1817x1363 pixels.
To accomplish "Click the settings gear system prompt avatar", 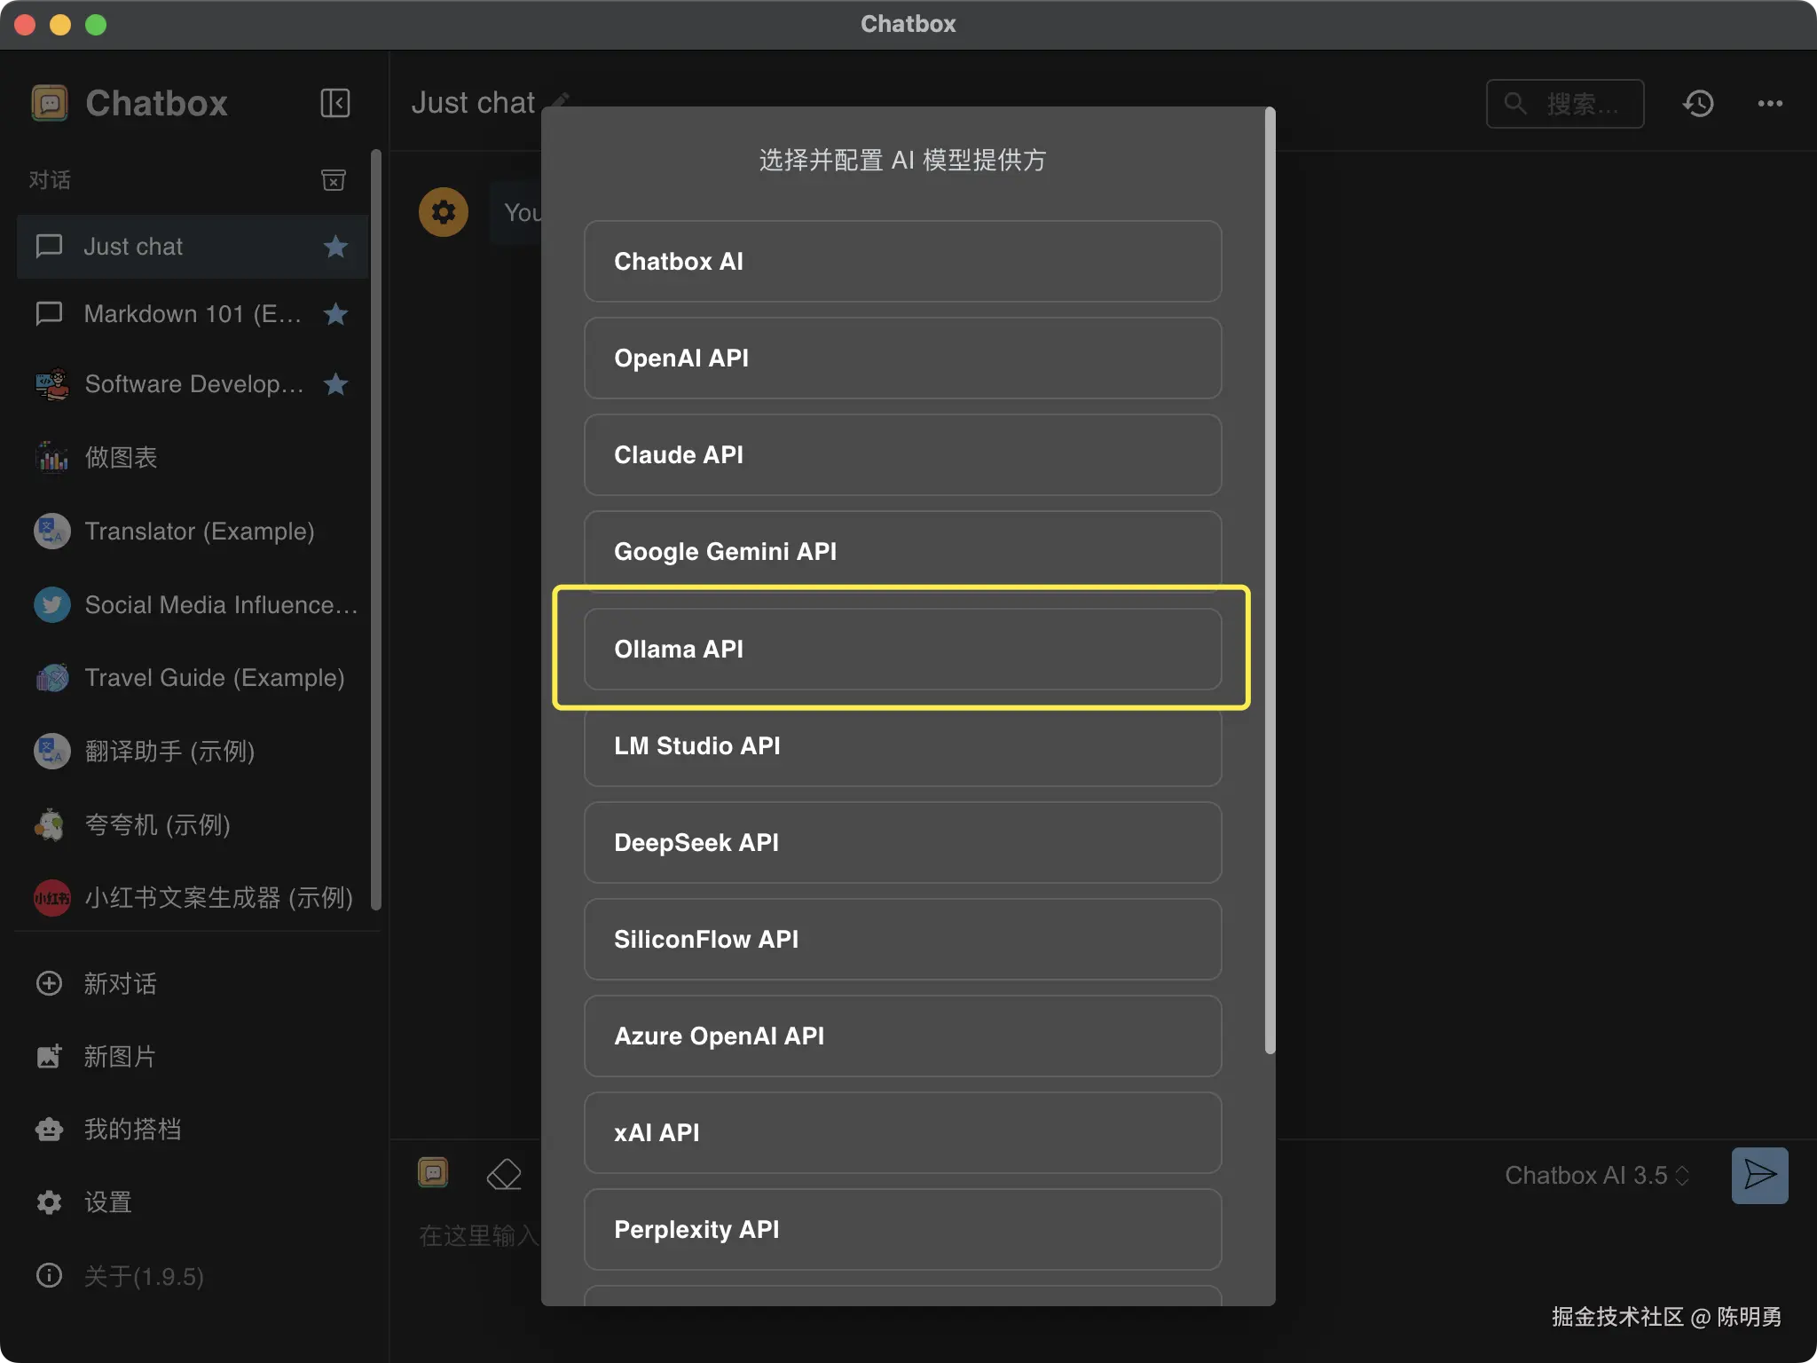I will [444, 212].
